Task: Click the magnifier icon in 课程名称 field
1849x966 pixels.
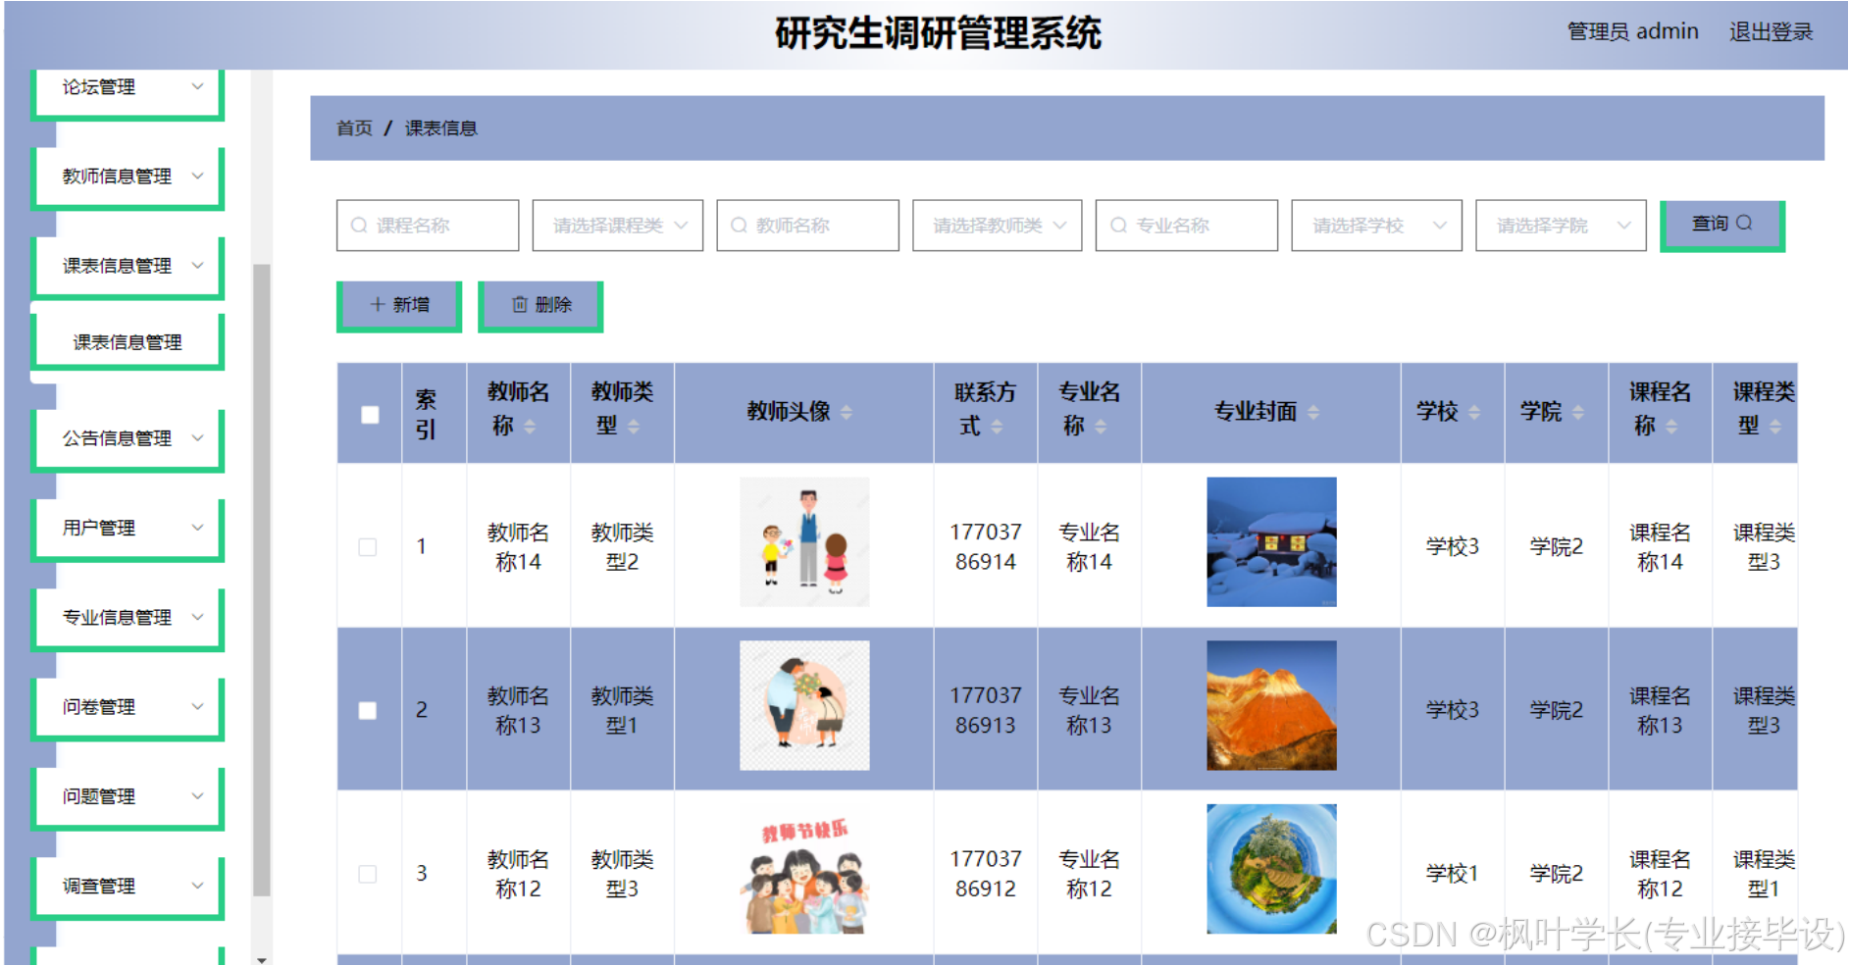Action: click(359, 226)
